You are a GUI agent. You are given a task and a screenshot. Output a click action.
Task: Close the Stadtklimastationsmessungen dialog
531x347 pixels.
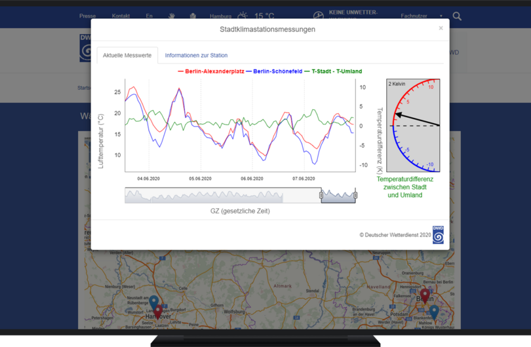click(441, 28)
